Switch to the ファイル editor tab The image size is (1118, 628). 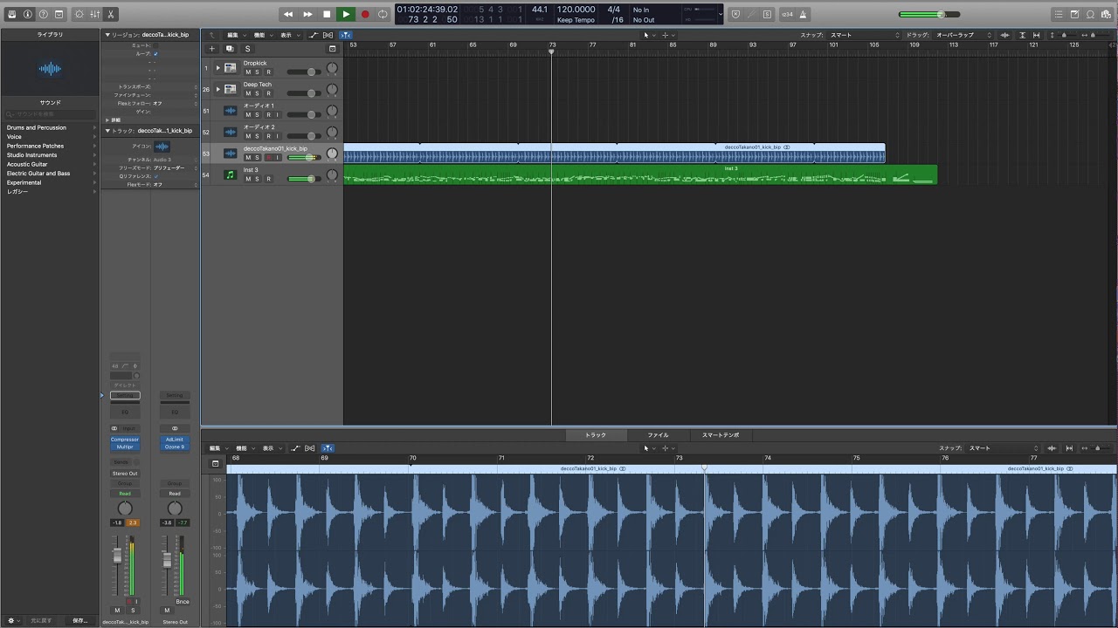[658, 435]
